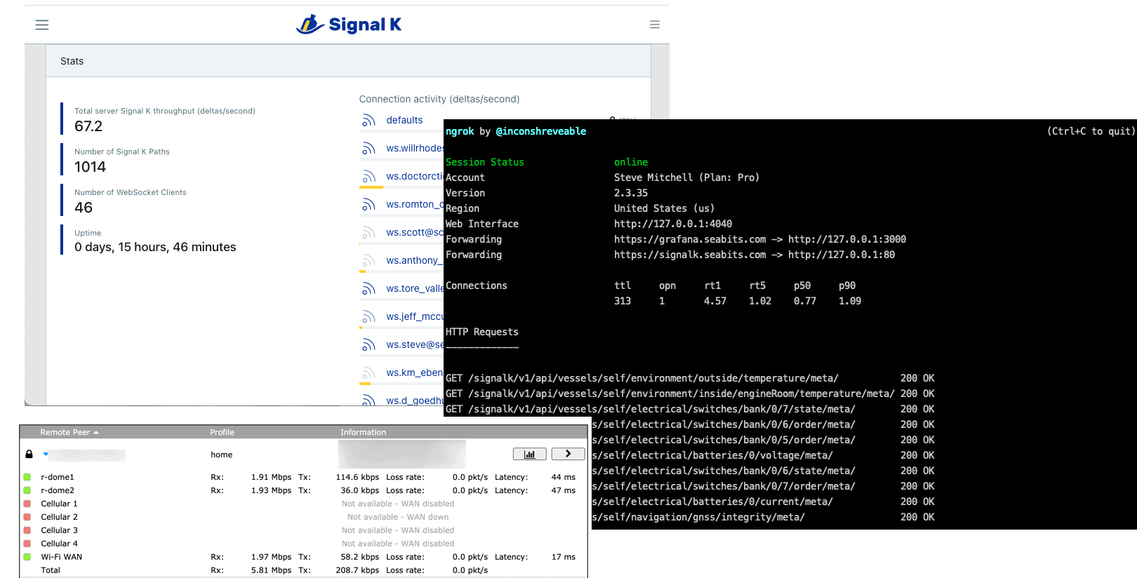The image size is (1137, 578).
Task: Open the defaults connection link
Action: [x=404, y=121]
